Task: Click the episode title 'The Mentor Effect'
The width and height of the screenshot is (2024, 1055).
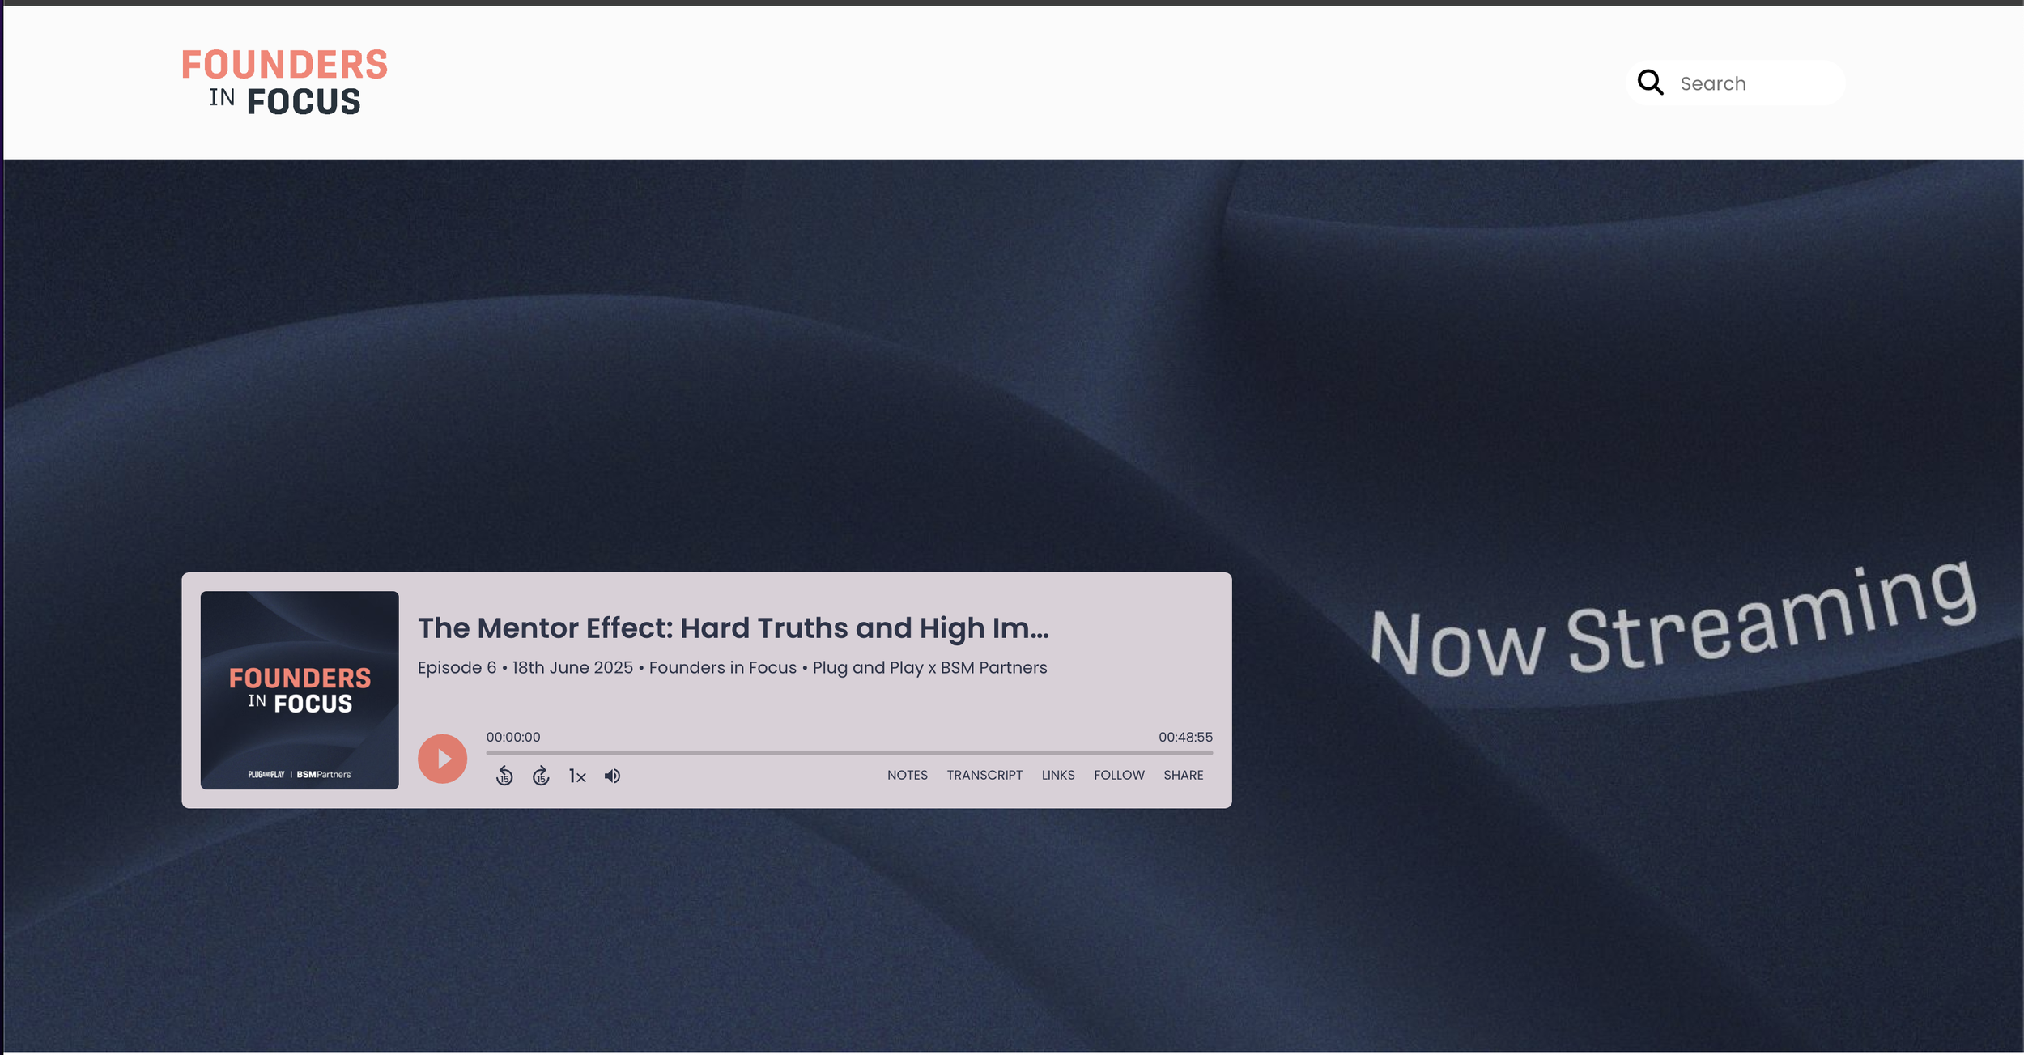Action: point(733,628)
